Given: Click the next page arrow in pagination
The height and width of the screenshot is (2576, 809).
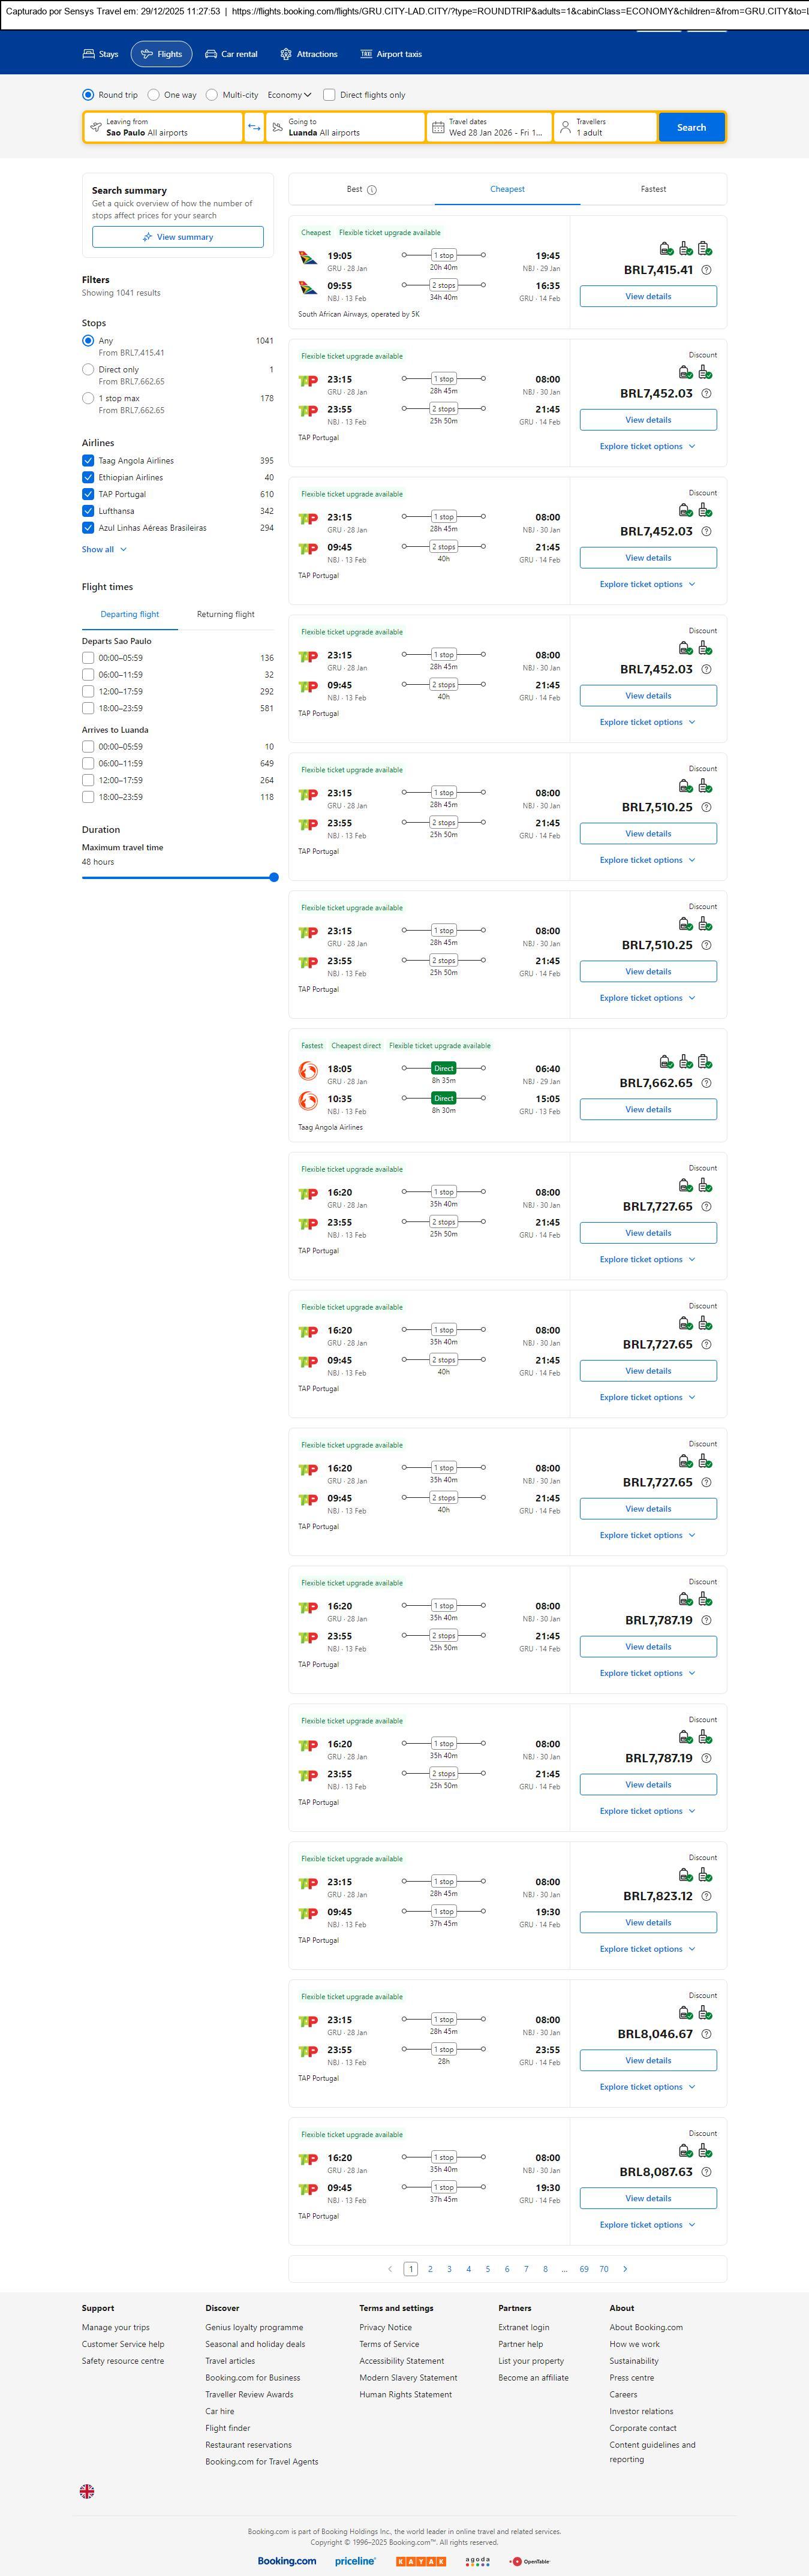Looking at the screenshot, I should (x=626, y=2269).
